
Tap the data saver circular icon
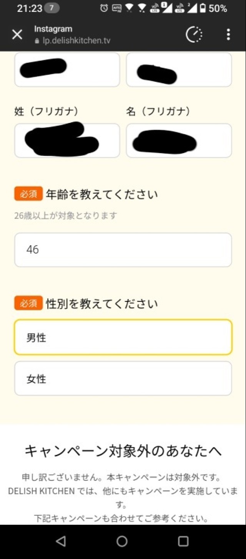click(194, 35)
